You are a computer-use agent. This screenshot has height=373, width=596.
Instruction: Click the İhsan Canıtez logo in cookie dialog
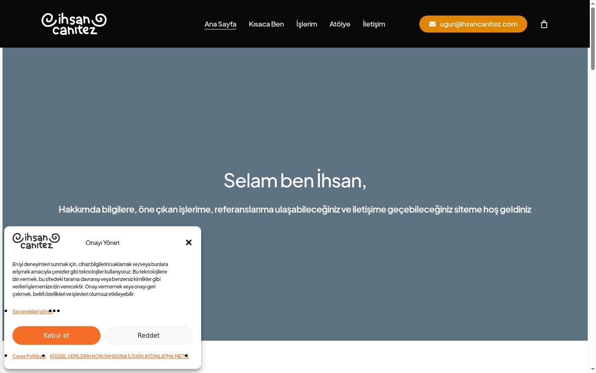click(36, 241)
